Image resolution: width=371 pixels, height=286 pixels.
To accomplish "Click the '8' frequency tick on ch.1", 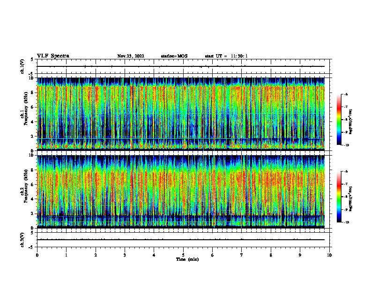I will pos(32,93).
